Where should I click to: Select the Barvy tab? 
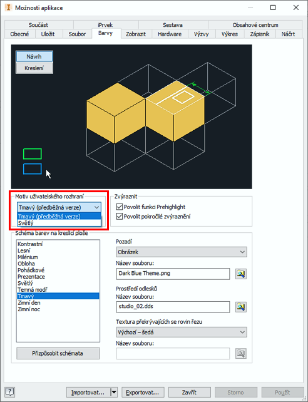[x=106, y=33]
